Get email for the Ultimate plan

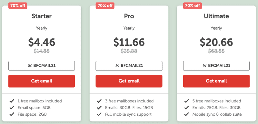[x=216, y=81]
